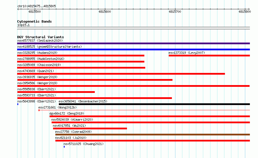Click ruler position 4815700

[x=175, y=12]
